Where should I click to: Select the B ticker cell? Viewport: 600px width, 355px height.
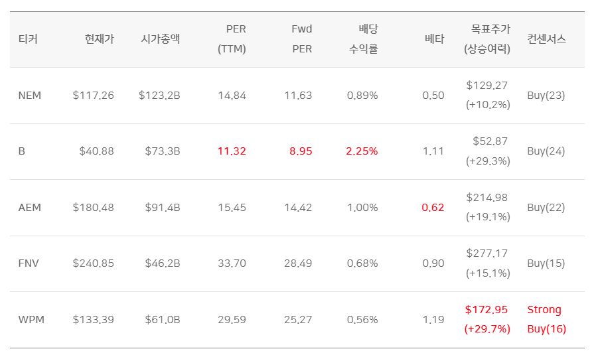(x=22, y=151)
